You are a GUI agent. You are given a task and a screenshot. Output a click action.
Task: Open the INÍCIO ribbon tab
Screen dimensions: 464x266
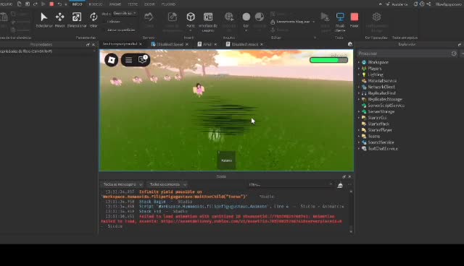pos(77,4)
